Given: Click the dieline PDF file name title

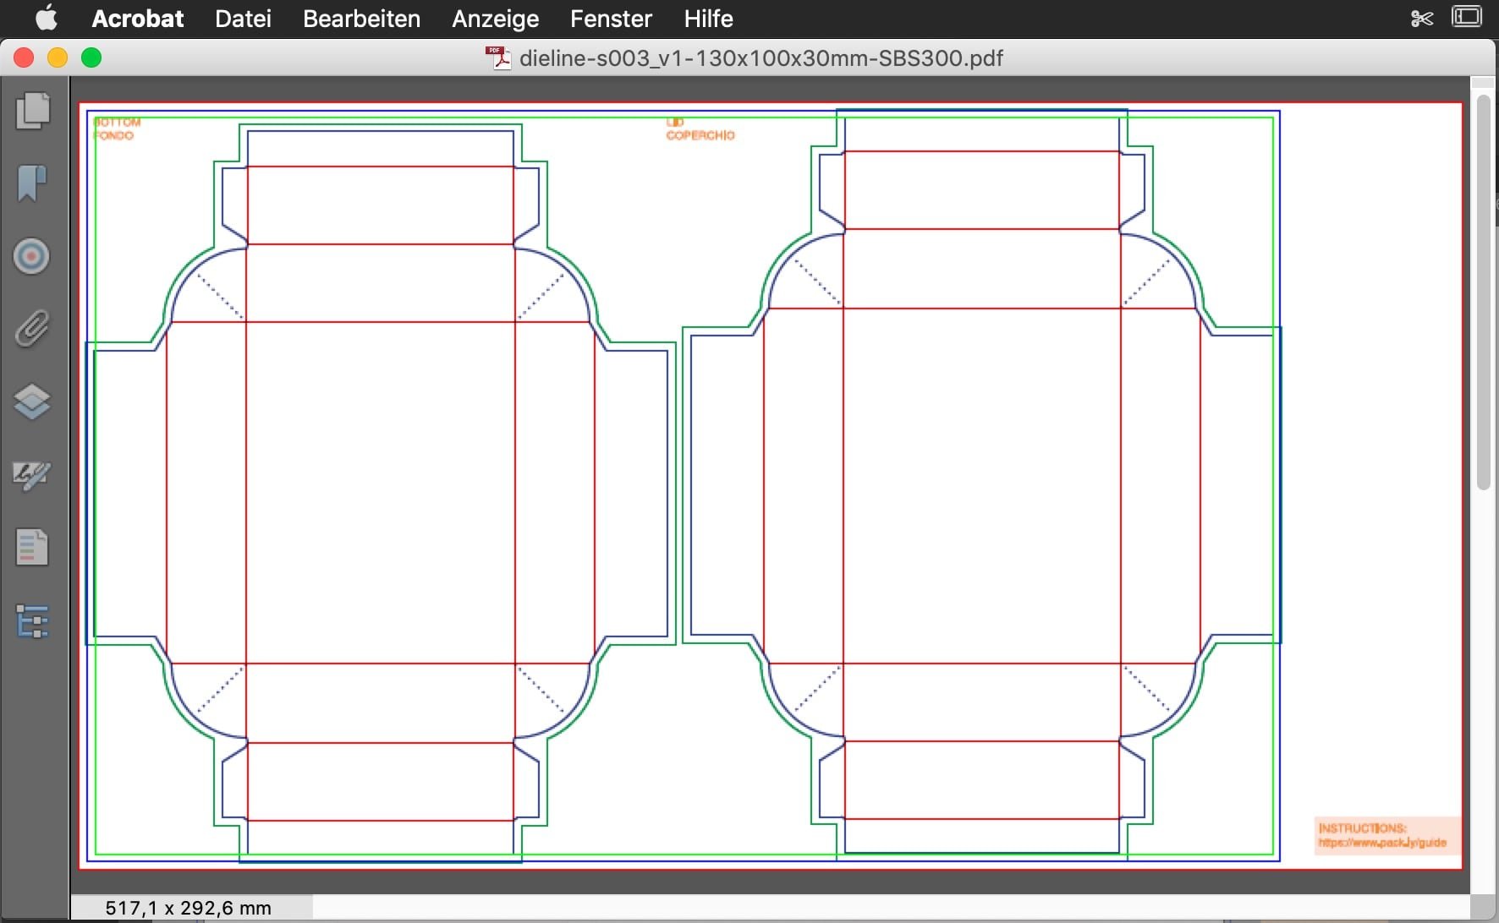Looking at the screenshot, I should pyautogui.click(x=761, y=58).
